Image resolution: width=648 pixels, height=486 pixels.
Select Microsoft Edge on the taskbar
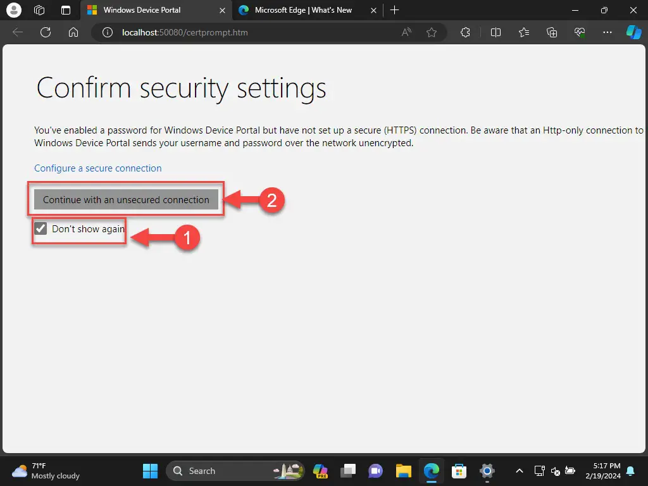[x=431, y=471]
